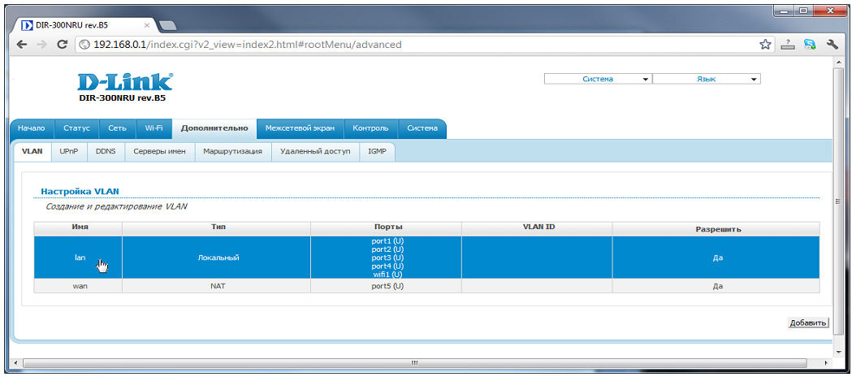Close the DIR-300NRU rev.B5 browser tab
The width and height of the screenshot is (856, 377).
(145, 25)
